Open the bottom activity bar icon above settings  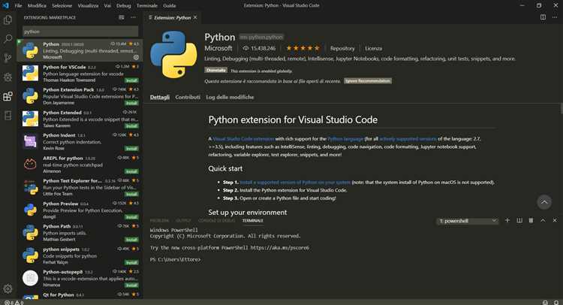pos(8,116)
